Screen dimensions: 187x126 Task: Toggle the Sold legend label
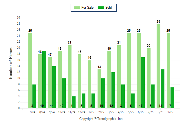109,8
